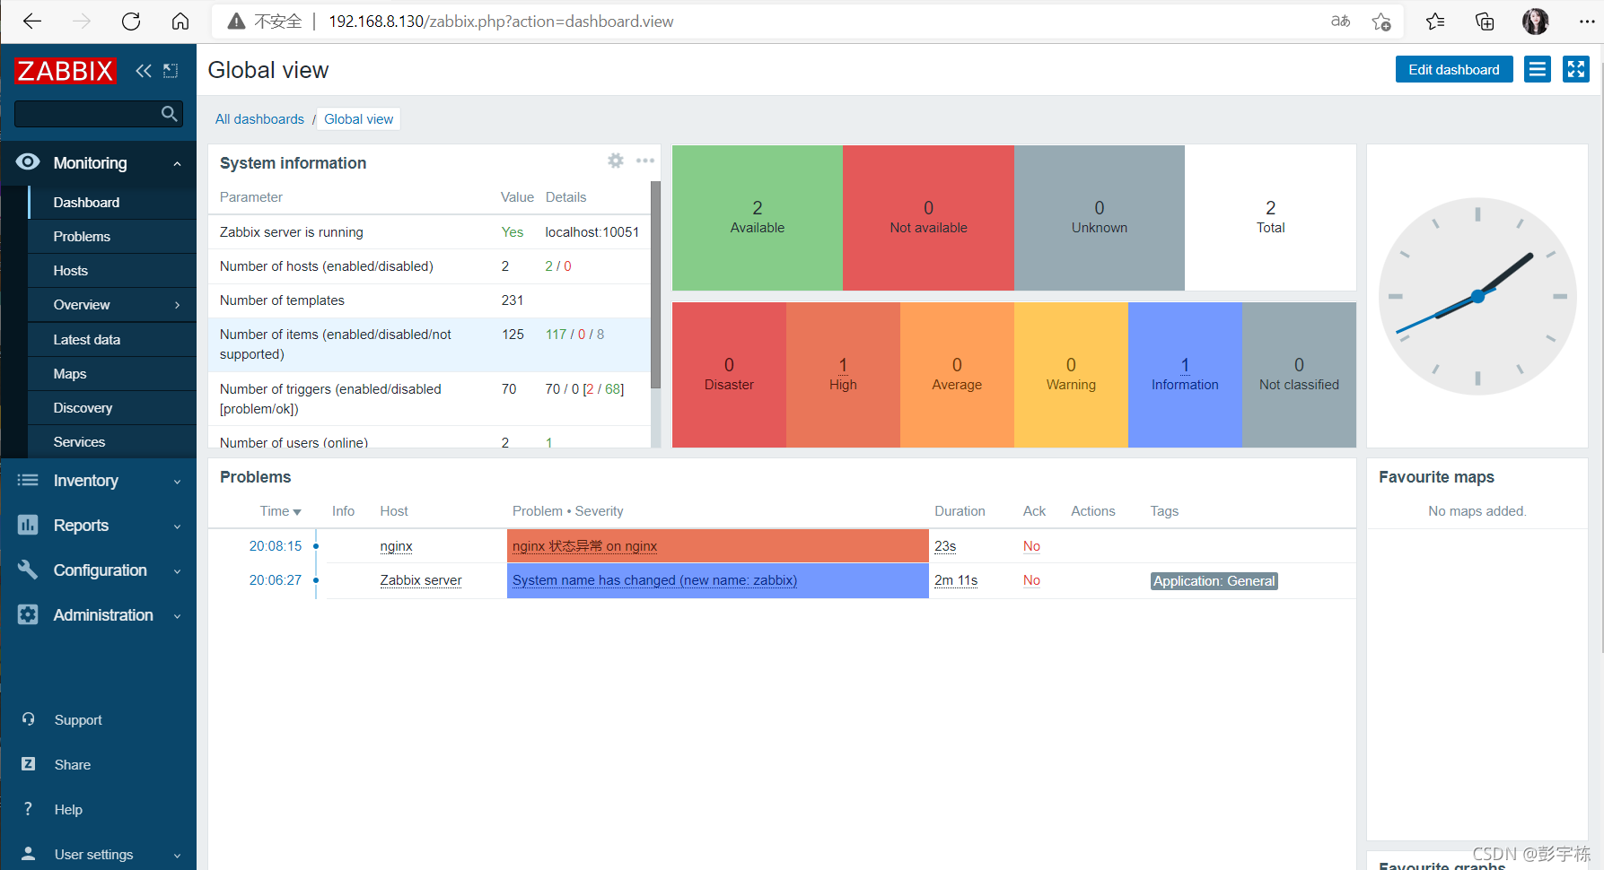
Task: Open browser collections icon
Action: click(x=1485, y=22)
